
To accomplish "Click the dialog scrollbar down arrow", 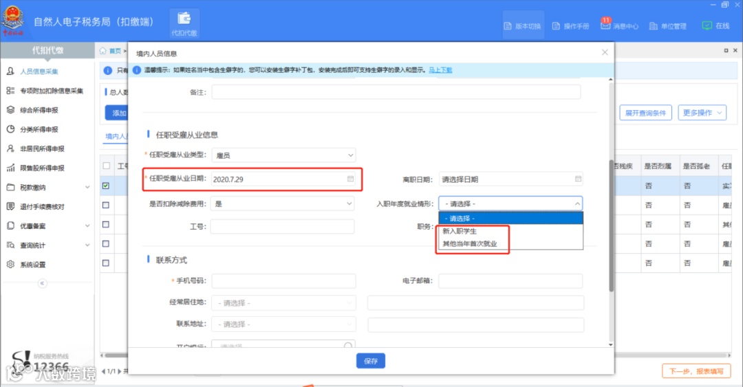I will (611, 345).
